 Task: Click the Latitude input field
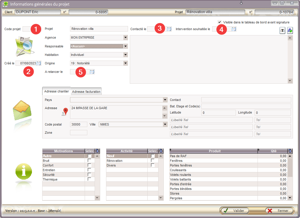click(x=219, y=113)
